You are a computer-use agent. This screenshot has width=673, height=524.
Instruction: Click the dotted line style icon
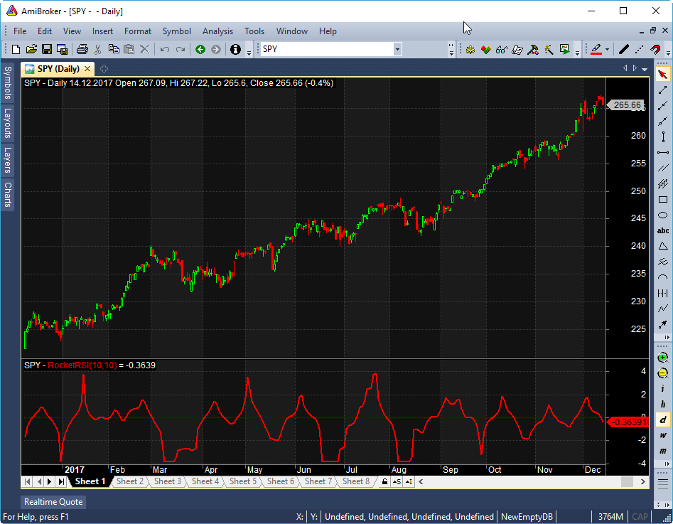click(x=639, y=49)
